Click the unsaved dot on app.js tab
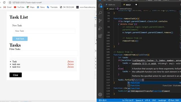 [136, 5]
